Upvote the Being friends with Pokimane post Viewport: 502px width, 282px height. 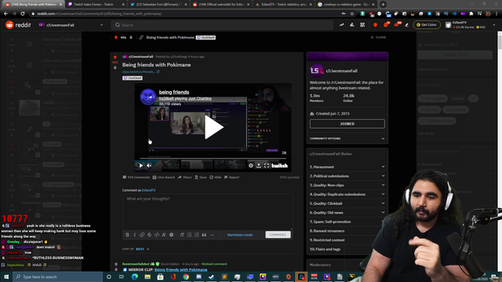coord(115,57)
